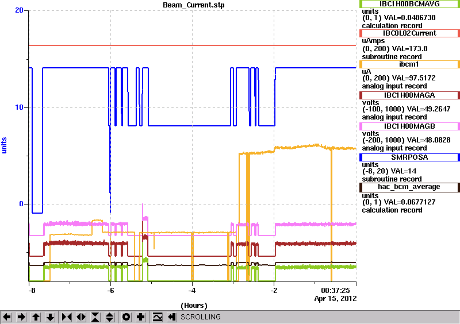Screen dimensions: 460x324
Task: Click the return-to-scrolling arrow icon
Action: coord(172,317)
